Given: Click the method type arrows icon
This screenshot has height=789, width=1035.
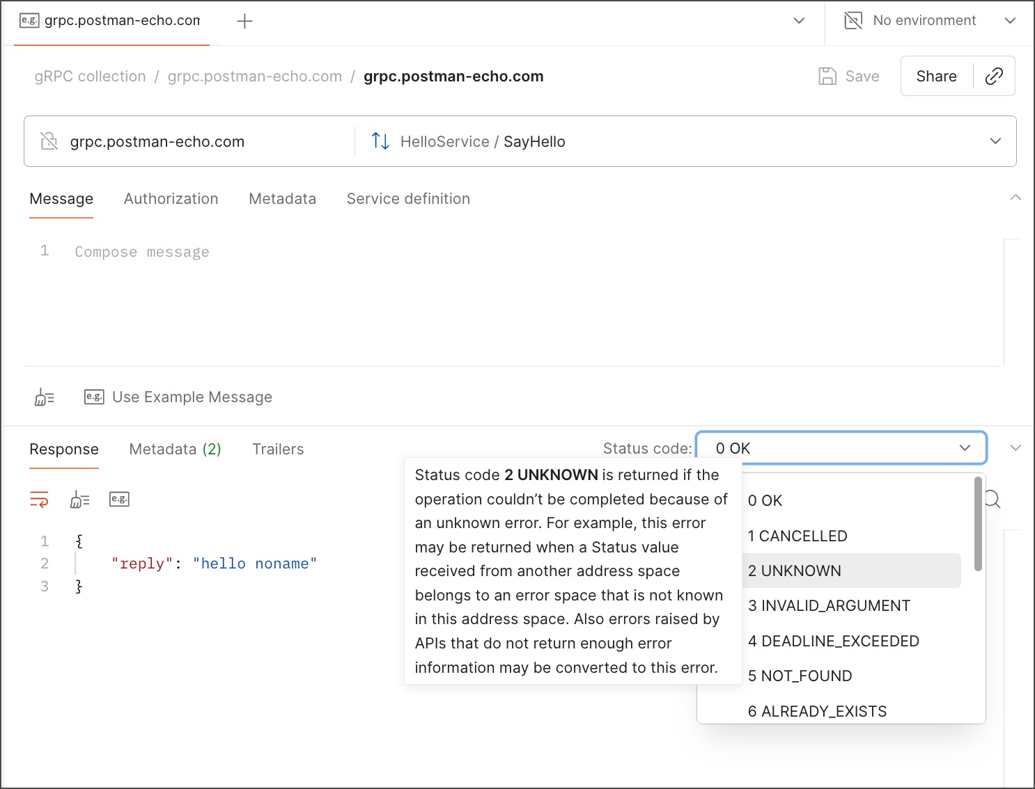Looking at the screenshot, I should (380, 141).
